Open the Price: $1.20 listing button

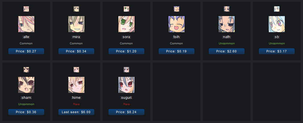click(126, 51)
